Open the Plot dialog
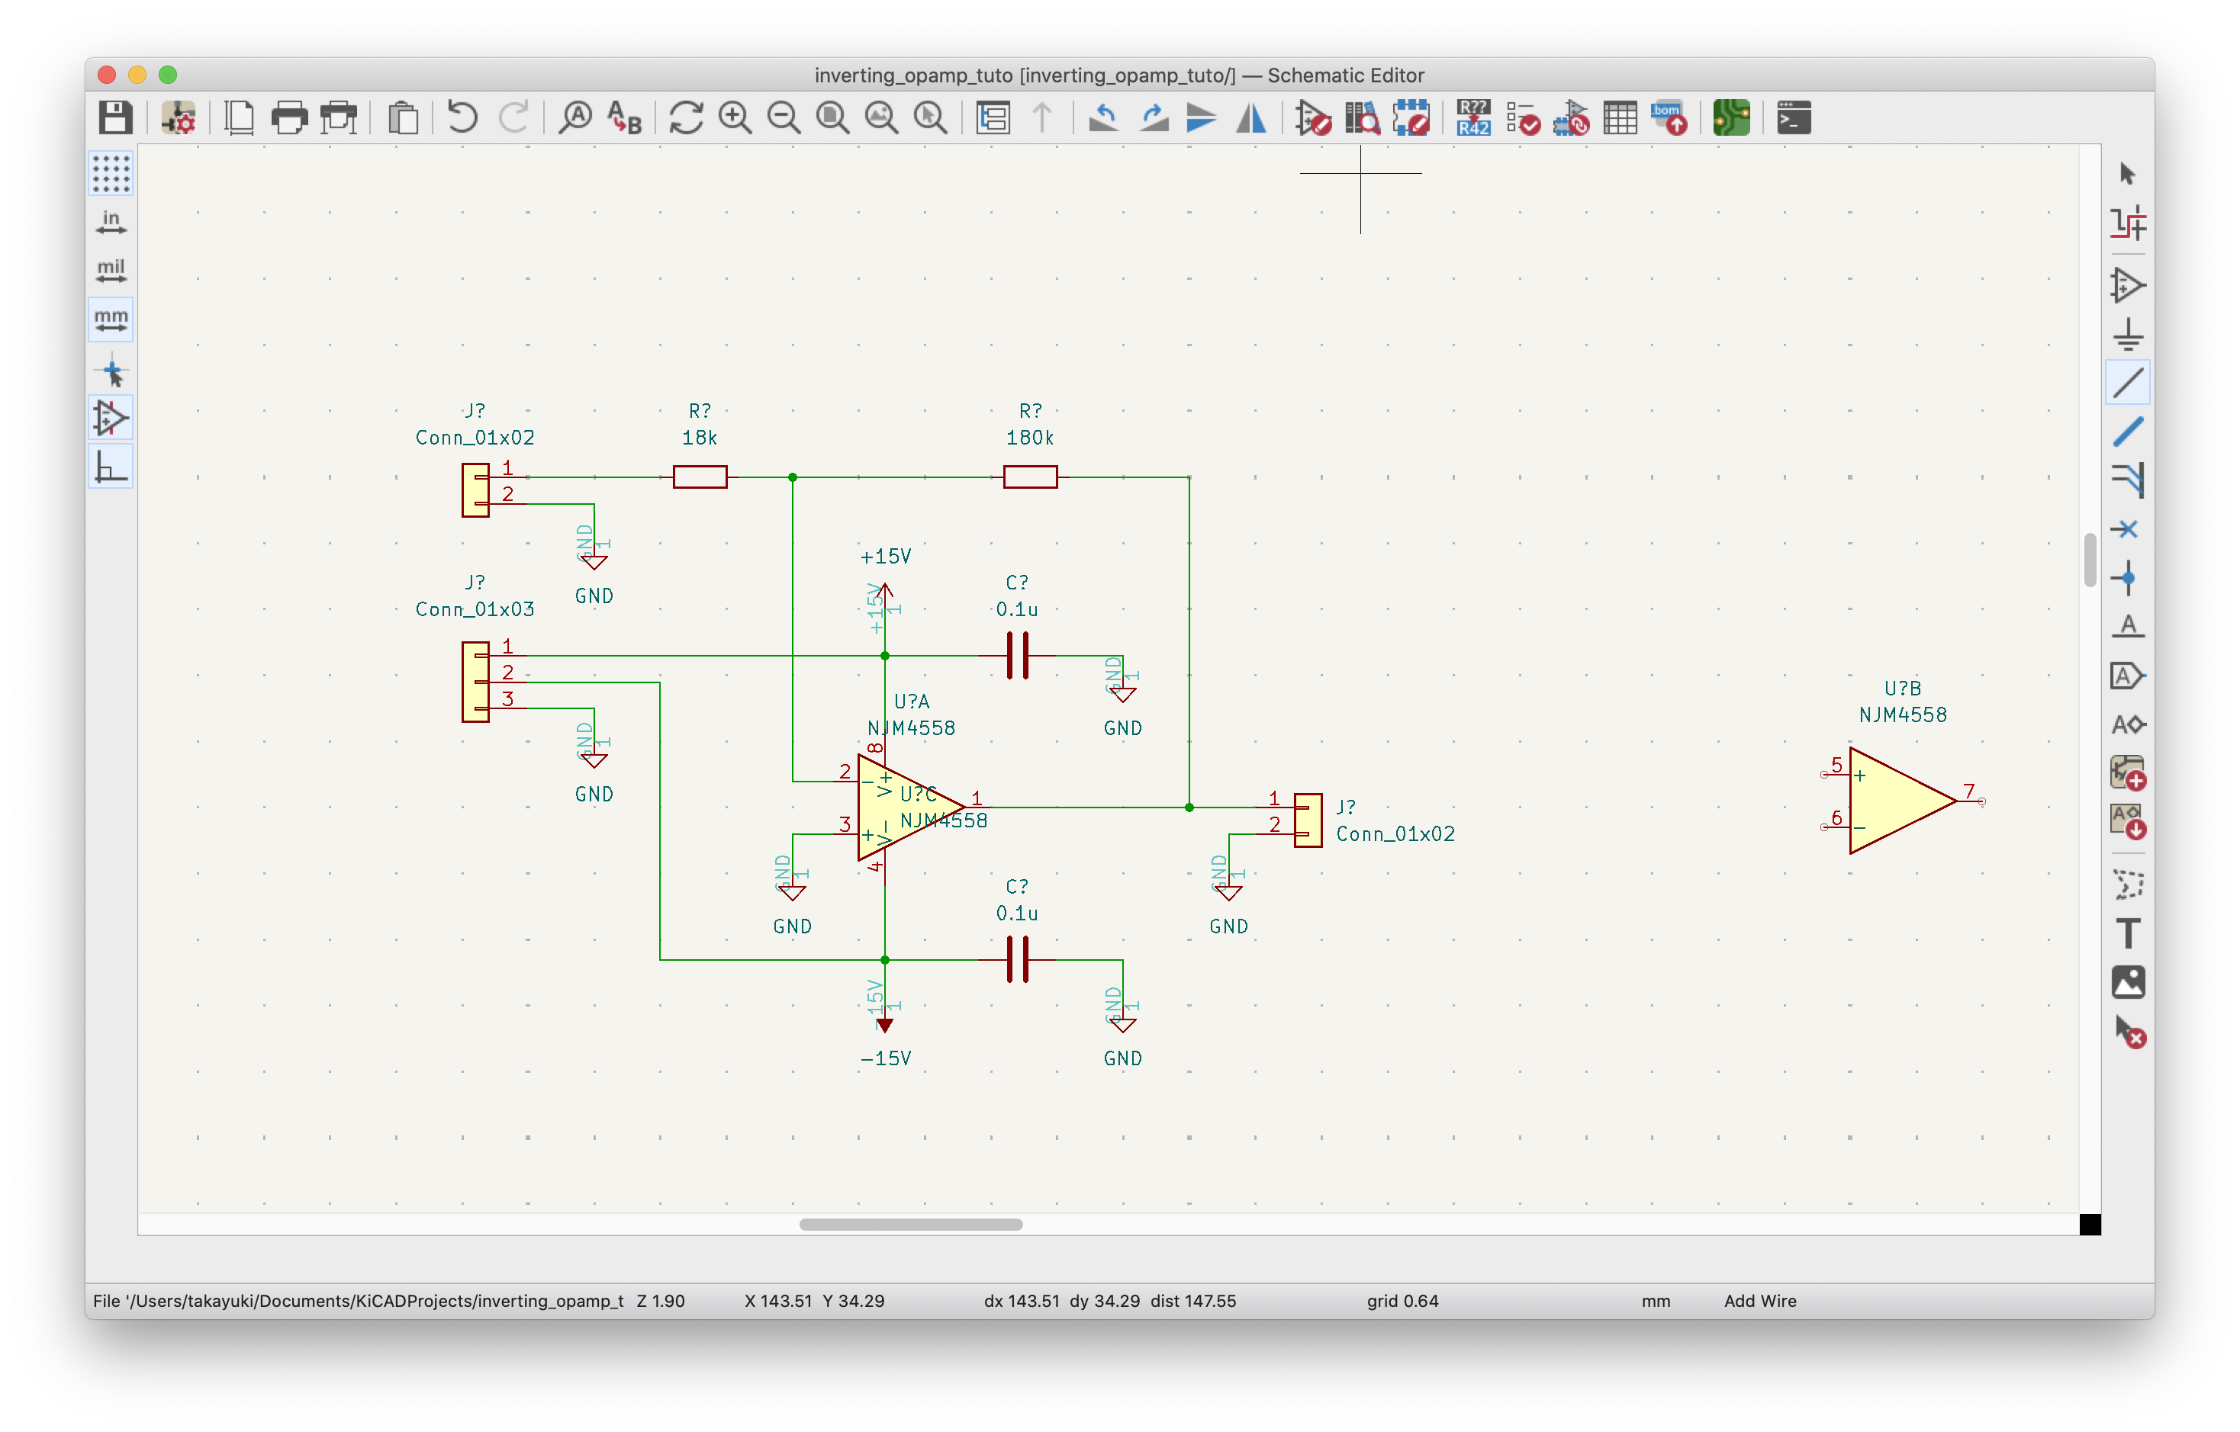This screenshot has height=1432, width=2240. point(339,118)
